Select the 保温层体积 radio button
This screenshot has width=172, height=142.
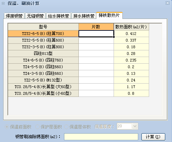[x=77, y=127]
